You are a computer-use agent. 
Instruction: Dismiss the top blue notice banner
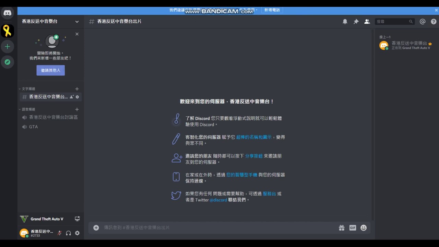pos(436,10)
